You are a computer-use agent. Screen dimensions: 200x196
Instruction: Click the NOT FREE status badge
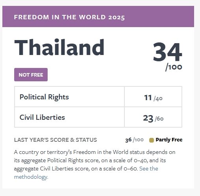[31, 75]
